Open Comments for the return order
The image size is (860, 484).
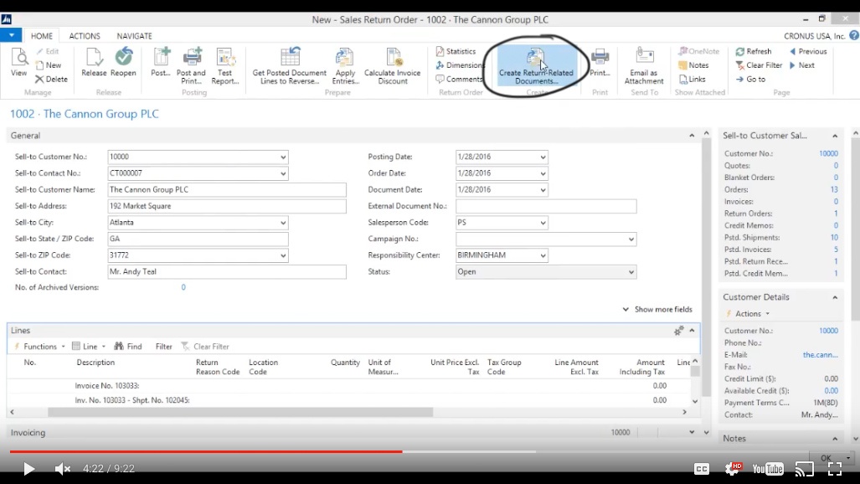tap(459, 79)
